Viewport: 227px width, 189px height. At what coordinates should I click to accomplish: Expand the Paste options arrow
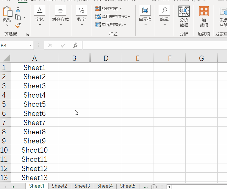[x=7, y=25]
